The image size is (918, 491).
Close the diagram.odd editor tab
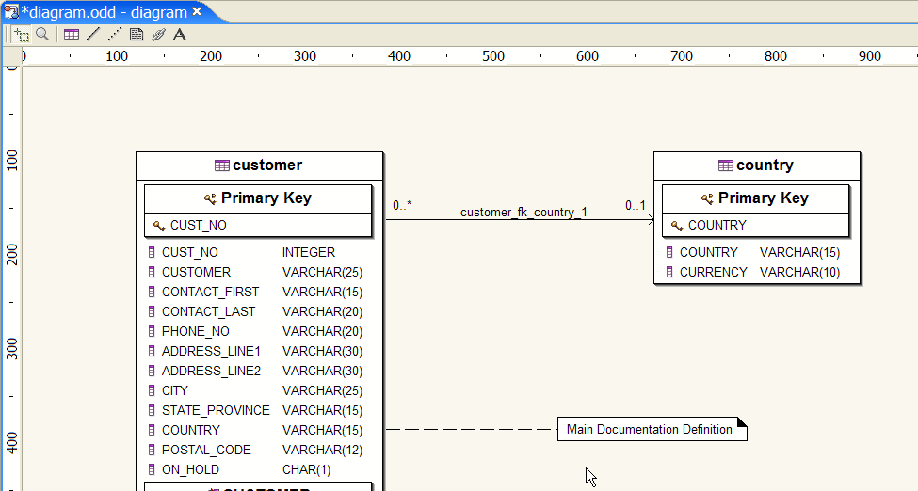[x=197, y=12]
